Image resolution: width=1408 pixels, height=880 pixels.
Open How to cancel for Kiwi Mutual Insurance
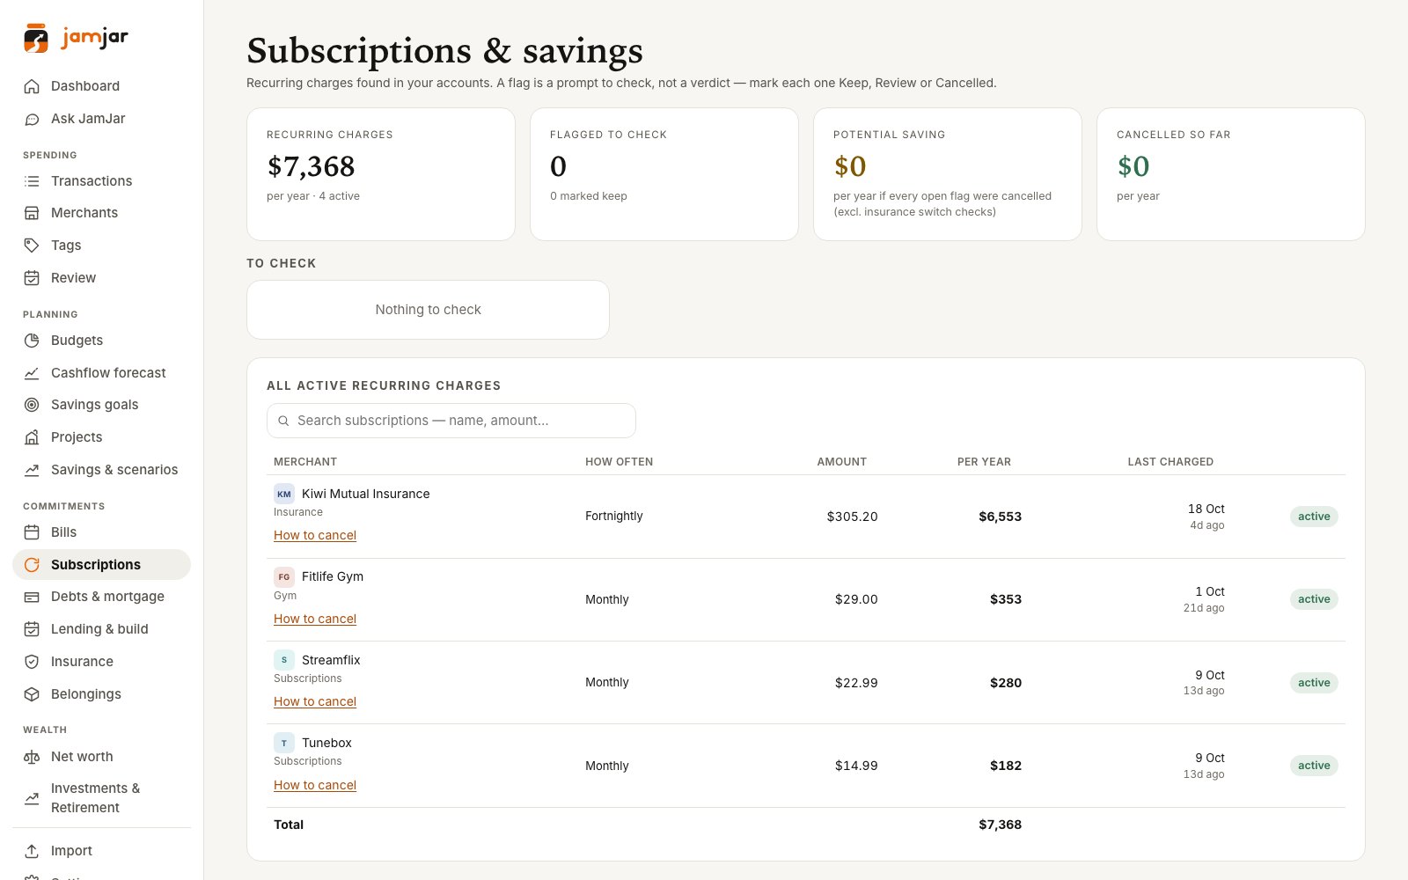click(315, 535)
